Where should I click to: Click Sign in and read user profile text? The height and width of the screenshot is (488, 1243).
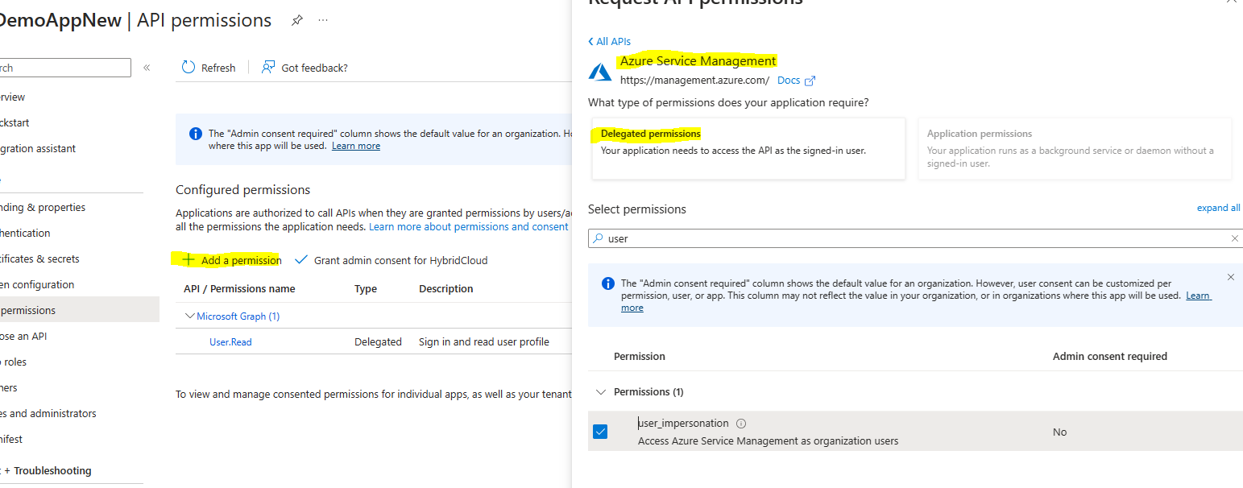tap(484, 342)
